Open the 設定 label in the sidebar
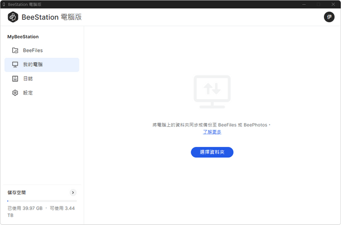The height and width of the screenshot is (225, 341). [28, 93]
